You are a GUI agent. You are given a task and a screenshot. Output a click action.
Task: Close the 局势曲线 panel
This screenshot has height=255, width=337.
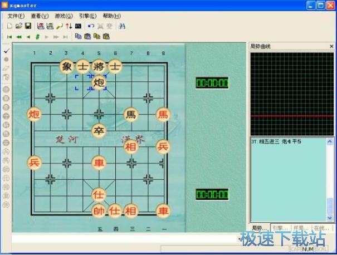331,47
